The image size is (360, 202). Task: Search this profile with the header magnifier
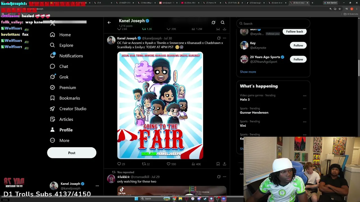pyautogui.click(x=222, y=22)
